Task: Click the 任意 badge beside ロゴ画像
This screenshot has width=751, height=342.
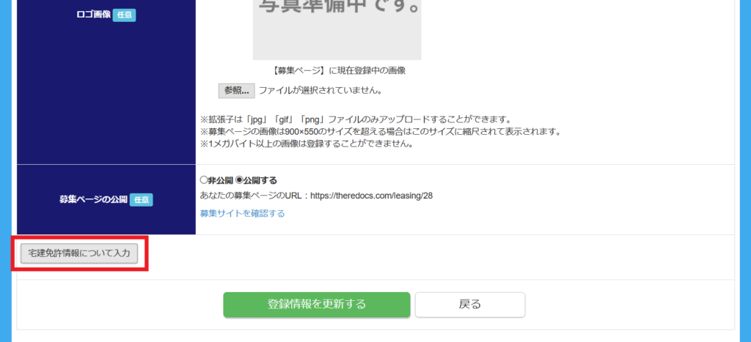Action: click(125, 15)
